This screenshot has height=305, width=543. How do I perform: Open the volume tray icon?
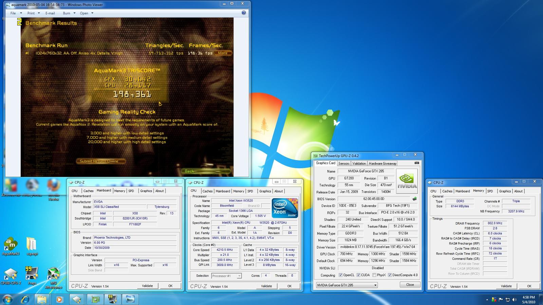(514, 300)
